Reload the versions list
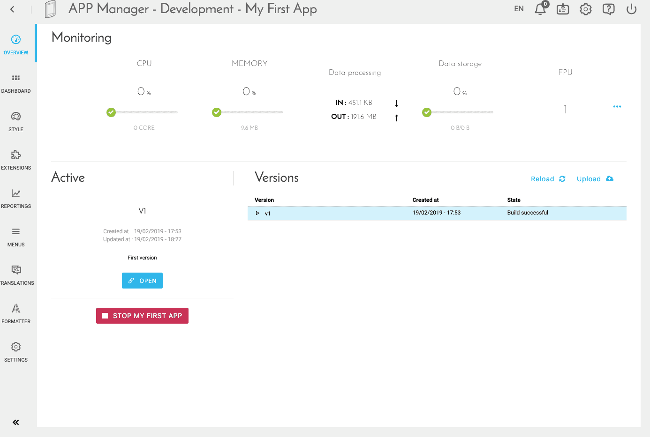 pyautogui.click(x=548, y=179)
